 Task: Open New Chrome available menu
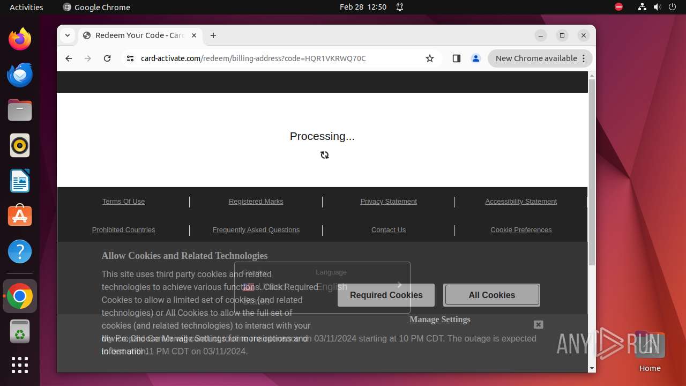pos(540,58)
